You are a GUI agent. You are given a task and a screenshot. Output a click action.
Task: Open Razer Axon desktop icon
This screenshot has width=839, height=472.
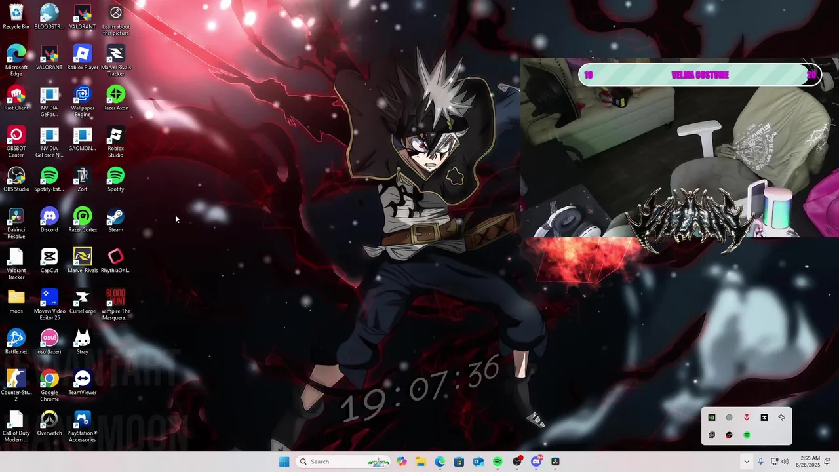[x=115, y=98]
